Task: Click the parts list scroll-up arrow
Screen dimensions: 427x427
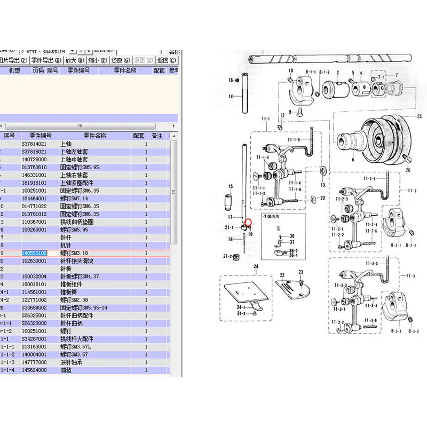Action: (174, 136)
